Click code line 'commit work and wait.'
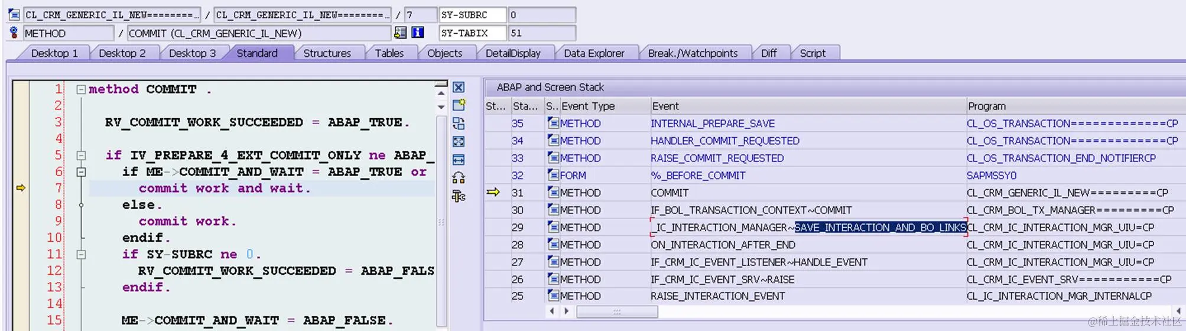Screen dimensions: 1186x331 225,188
